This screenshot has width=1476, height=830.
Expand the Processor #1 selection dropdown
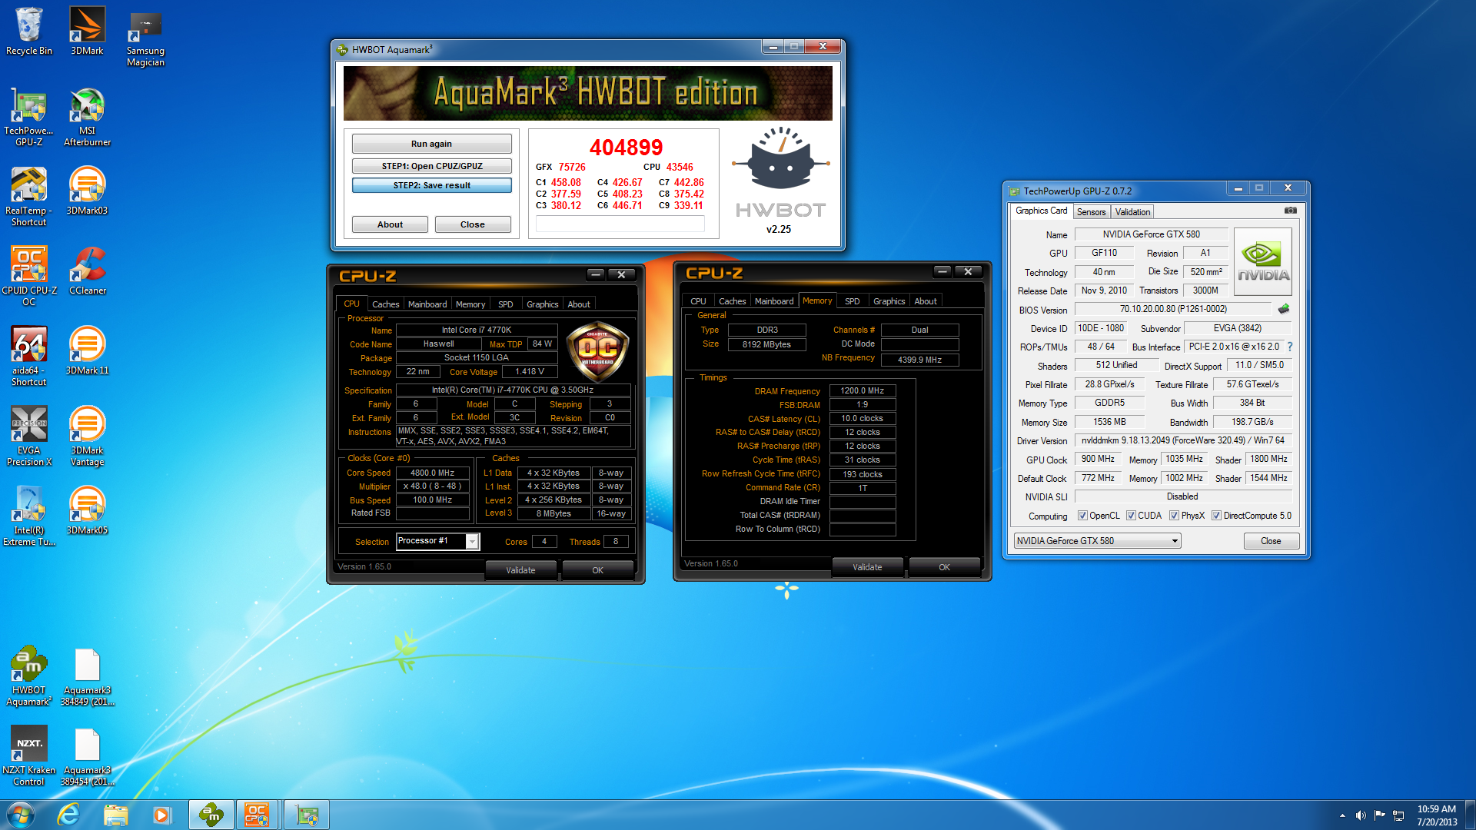click(472, 542)
